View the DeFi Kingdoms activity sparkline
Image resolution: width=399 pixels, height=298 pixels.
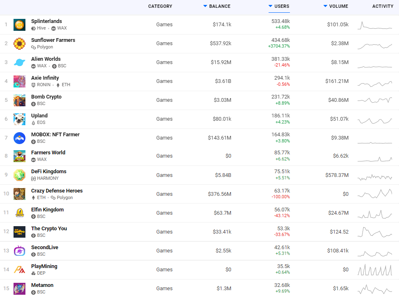(x=374, y=177)
